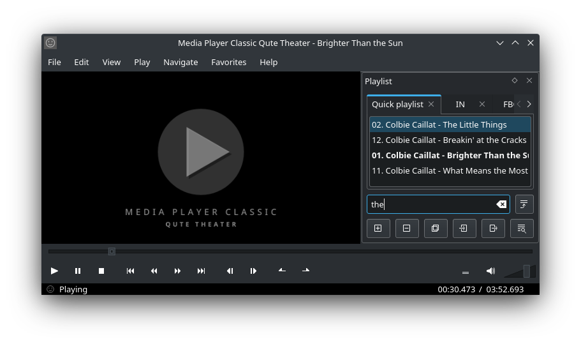Skip to the next track

201,271
